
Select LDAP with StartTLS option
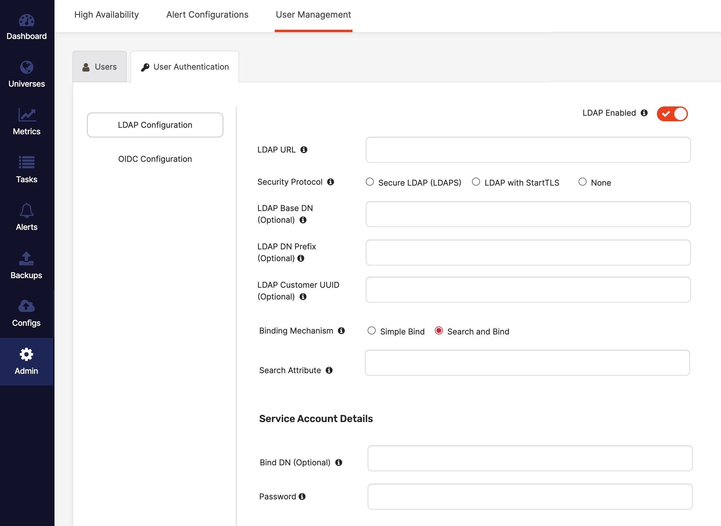click(x=476, y=182)
